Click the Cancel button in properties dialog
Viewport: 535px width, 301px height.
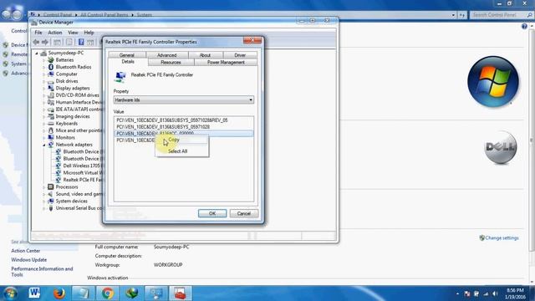coord(243,213)
